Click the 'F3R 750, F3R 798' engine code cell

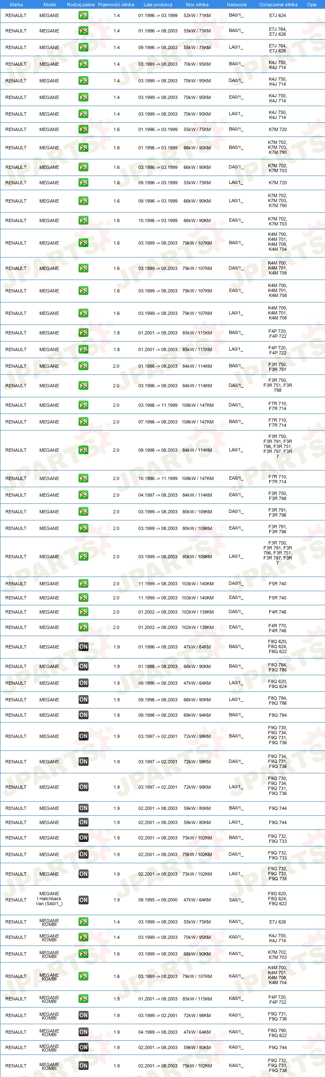278,496
